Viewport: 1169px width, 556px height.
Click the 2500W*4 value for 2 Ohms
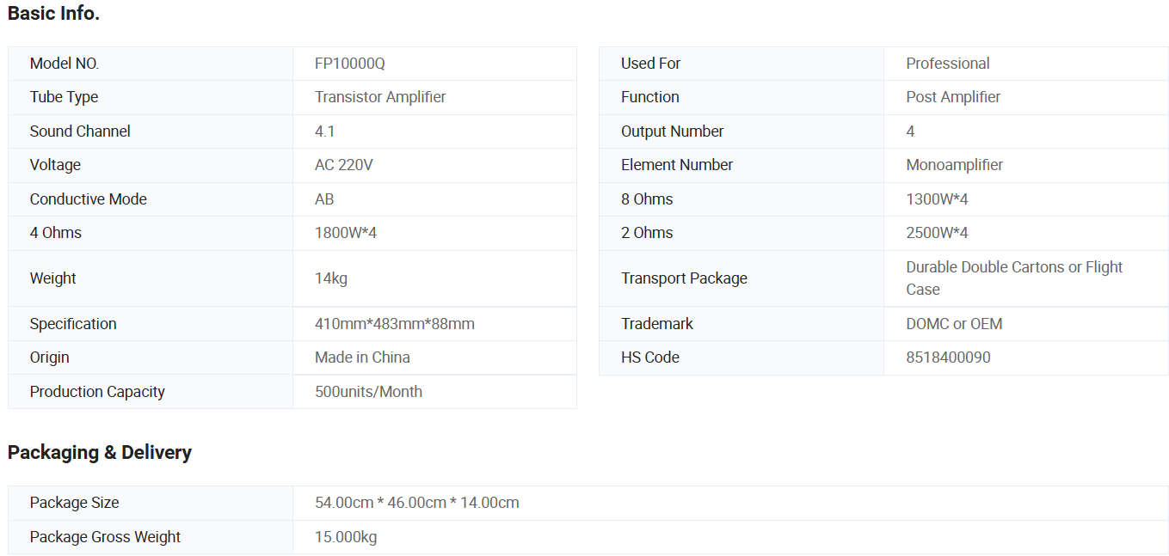coord(937,233)
